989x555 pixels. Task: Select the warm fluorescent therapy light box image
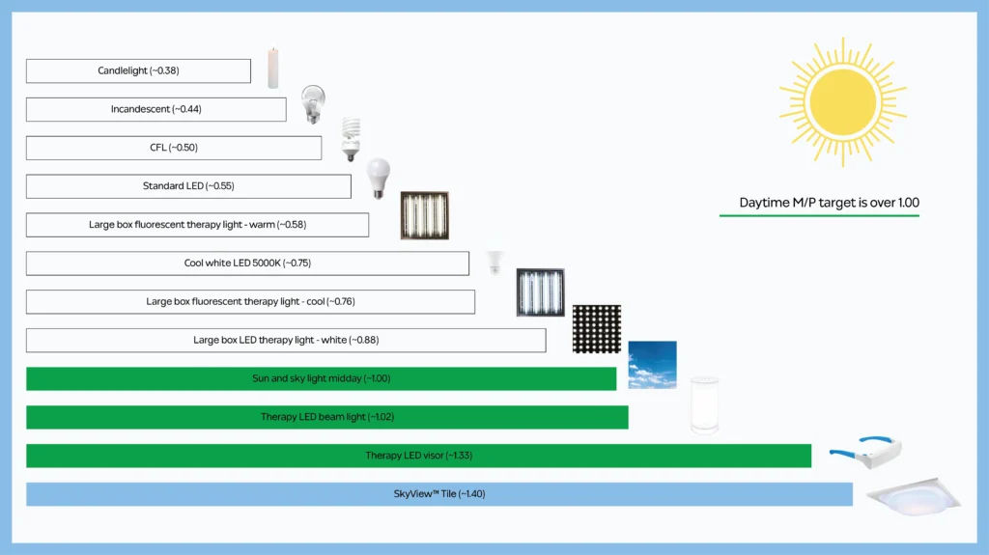pyautogui.click(x=425, y=215)
